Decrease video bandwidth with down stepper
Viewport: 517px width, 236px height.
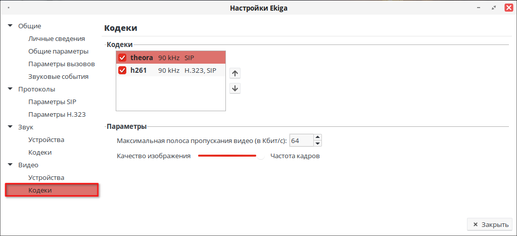point(317,143)
